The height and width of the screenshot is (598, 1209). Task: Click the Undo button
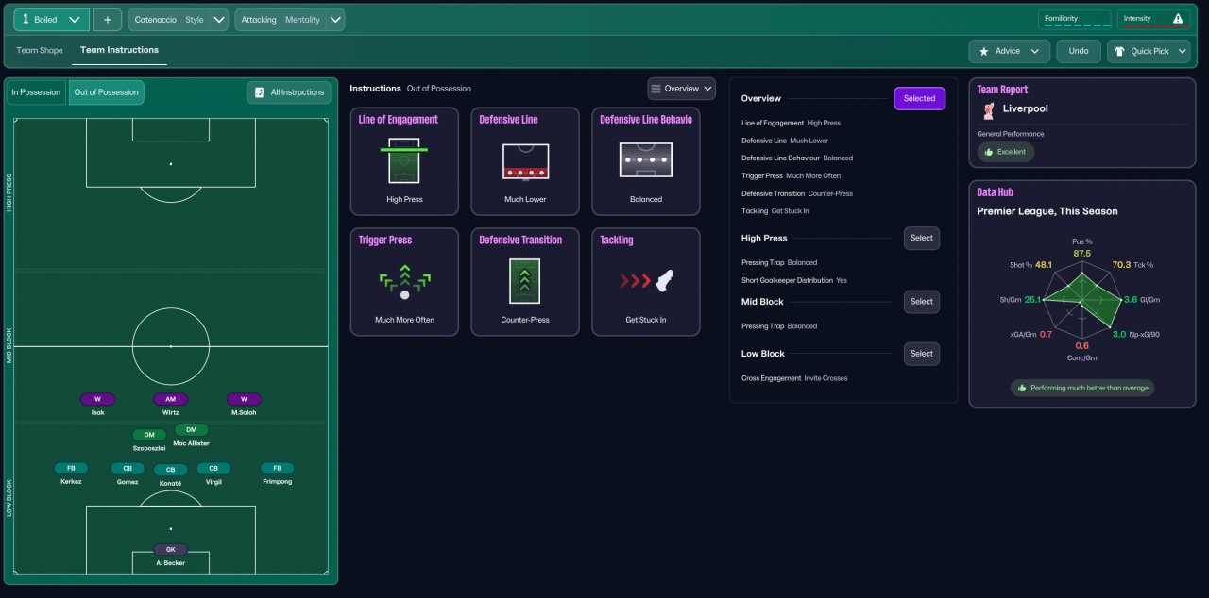coord(1079,51)
